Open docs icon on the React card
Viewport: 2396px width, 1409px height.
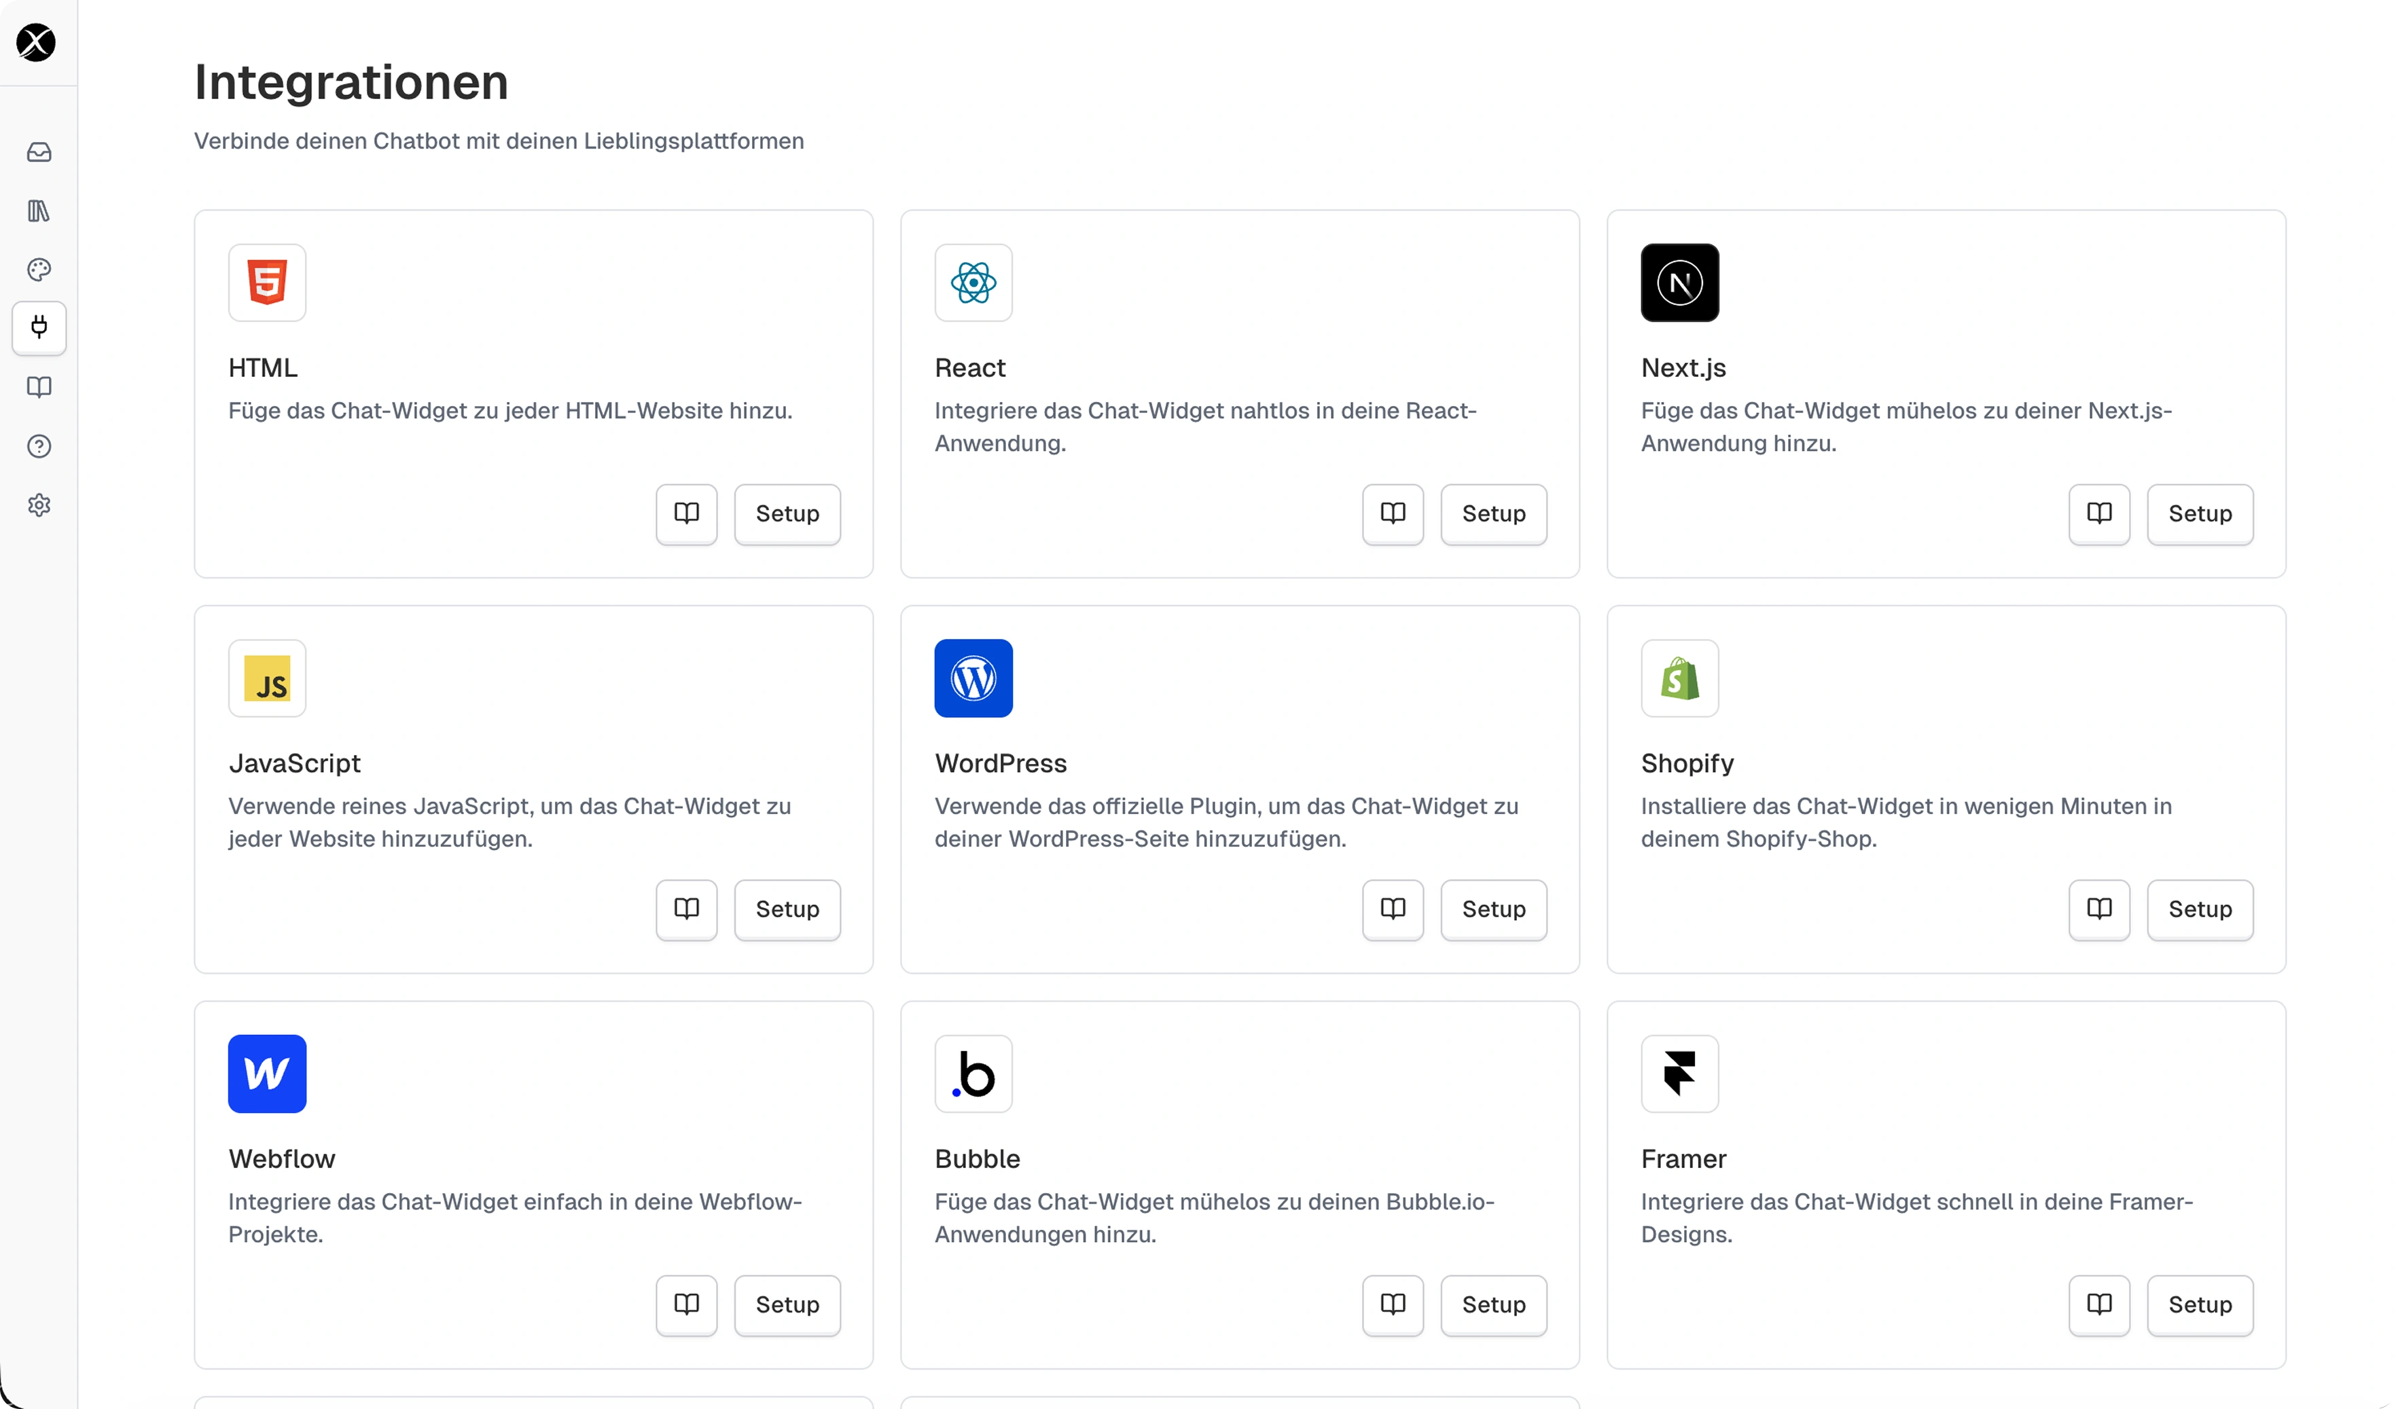[x=1393, y=514]
